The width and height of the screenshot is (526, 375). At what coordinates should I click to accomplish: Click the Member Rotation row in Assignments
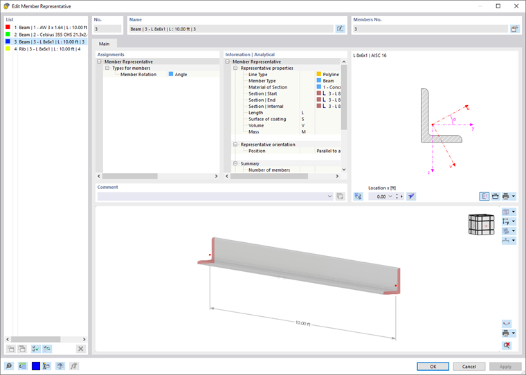pos(161,75)
